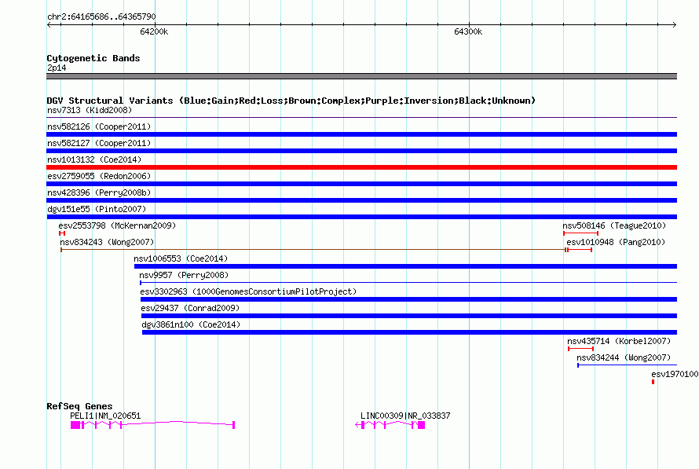Open variant dgv151e55 (Pinto2007) label

(97, 209)
